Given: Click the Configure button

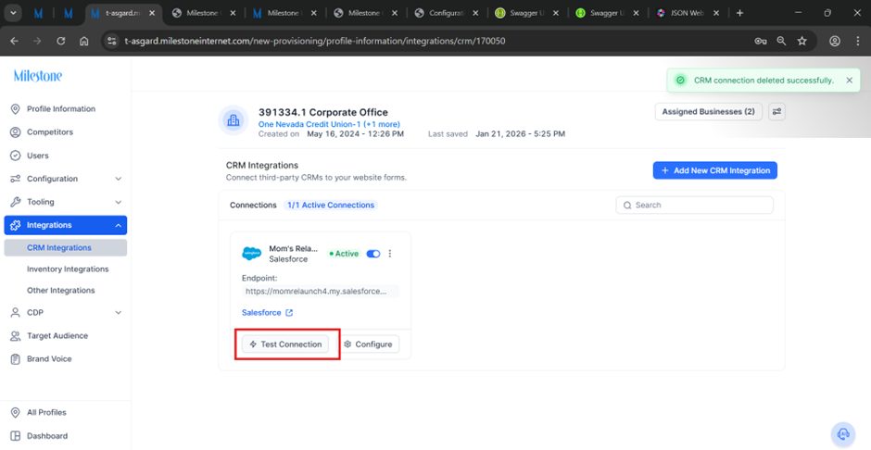Looking at the screenshot, I should pos(369,344).
